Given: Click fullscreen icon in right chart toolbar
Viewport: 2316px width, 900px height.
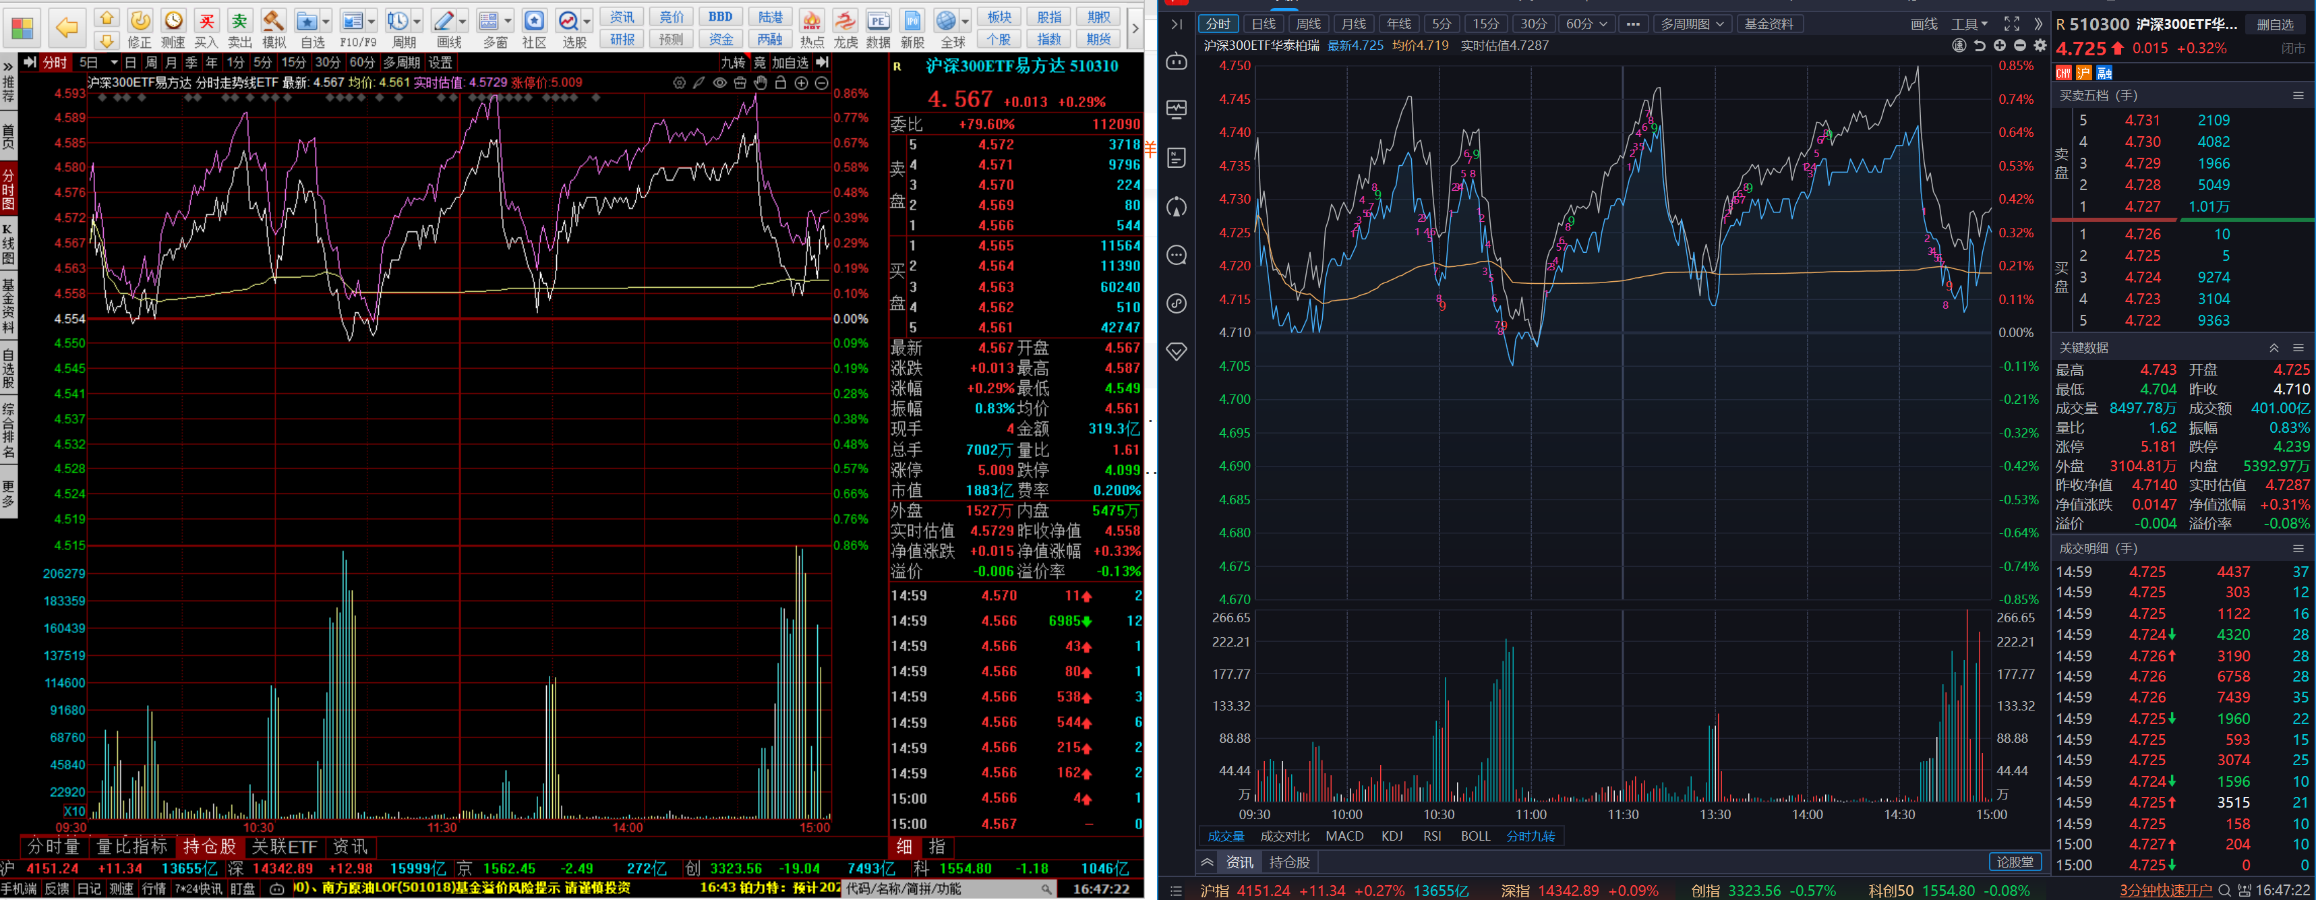Looking at the screenshot, I should [x=2011, y=24].
